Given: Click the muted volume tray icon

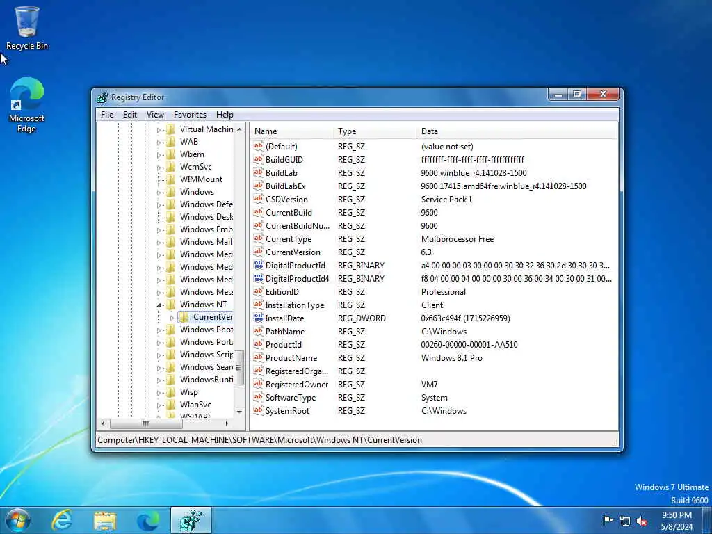Looking at the screenshot, I should coord(642,521).
